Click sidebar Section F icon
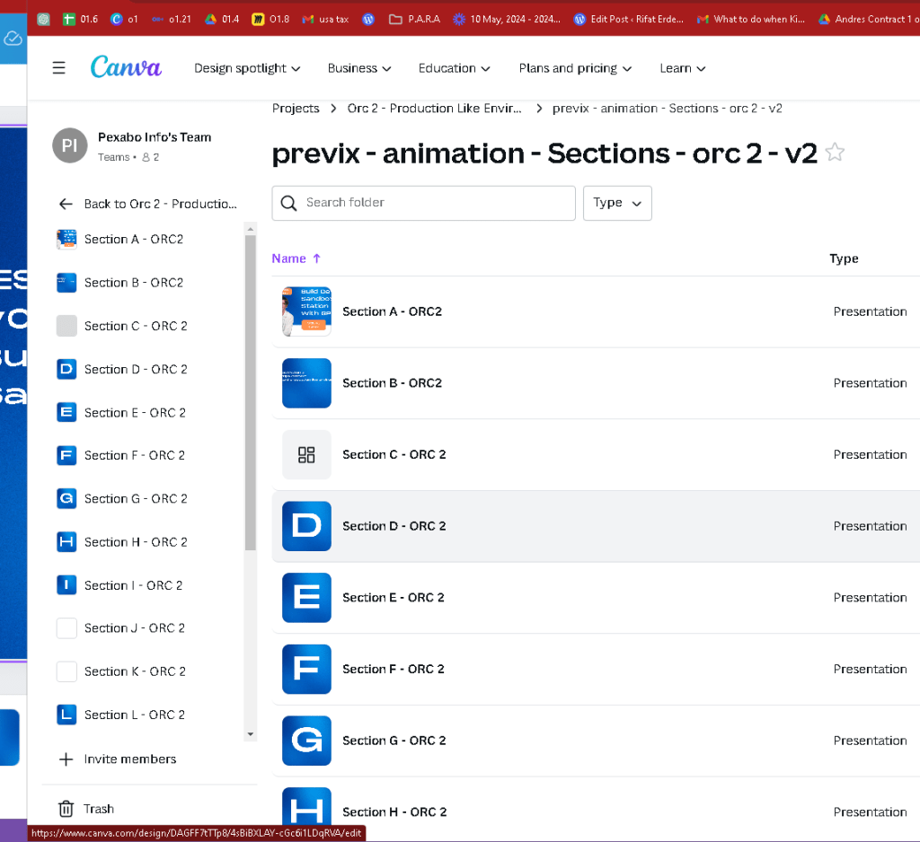The image size is (920, 842). (66, 456)
